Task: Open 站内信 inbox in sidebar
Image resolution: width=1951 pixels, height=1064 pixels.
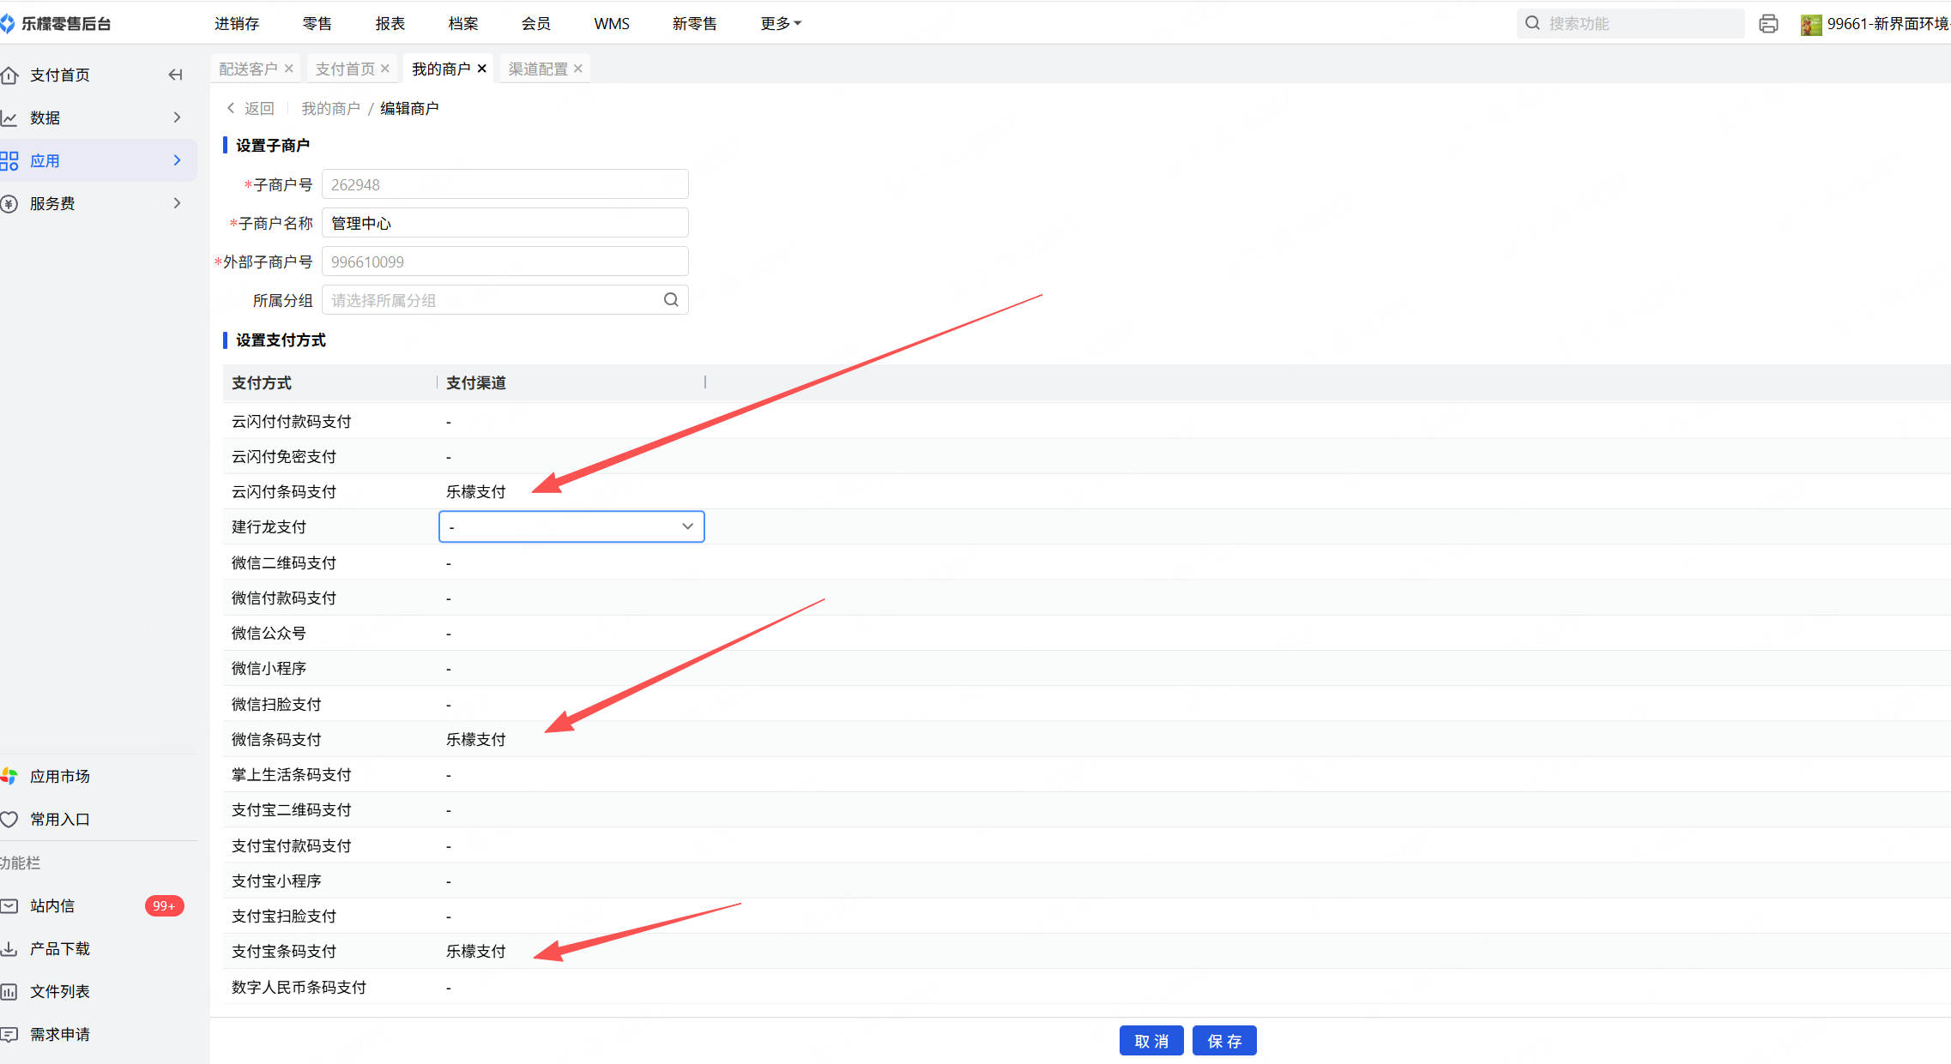Action: pos(52,906)
